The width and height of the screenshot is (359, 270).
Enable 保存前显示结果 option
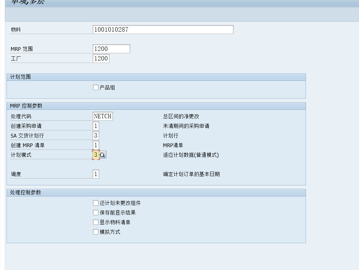(x=95, y=212)
